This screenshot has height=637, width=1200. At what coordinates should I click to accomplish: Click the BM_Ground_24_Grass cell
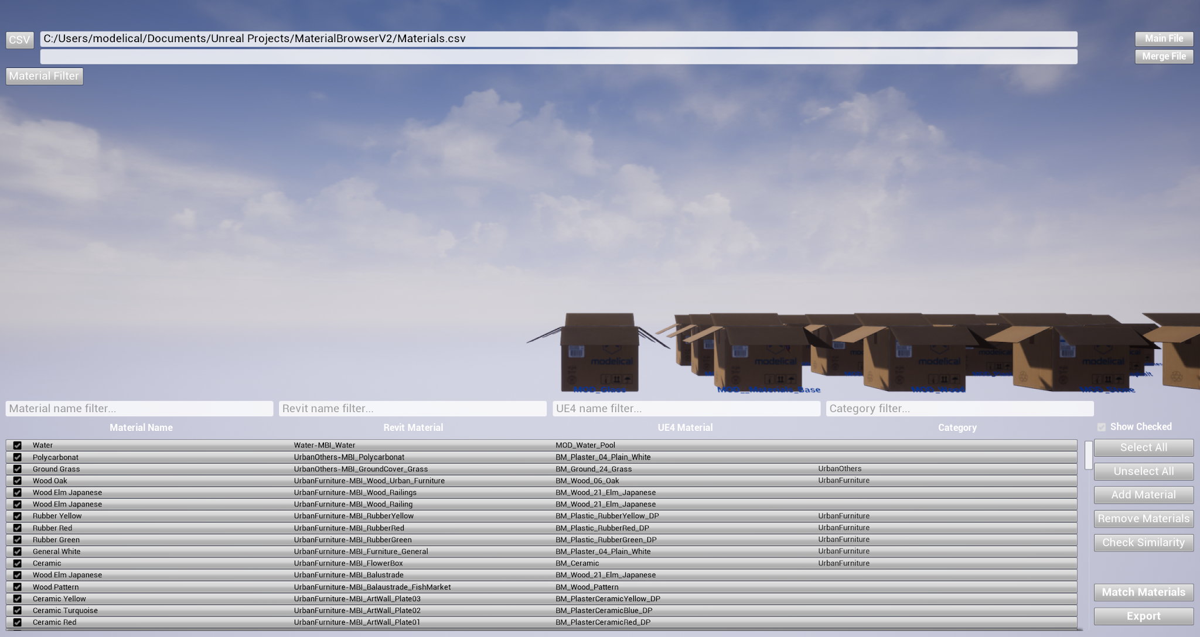594,469
